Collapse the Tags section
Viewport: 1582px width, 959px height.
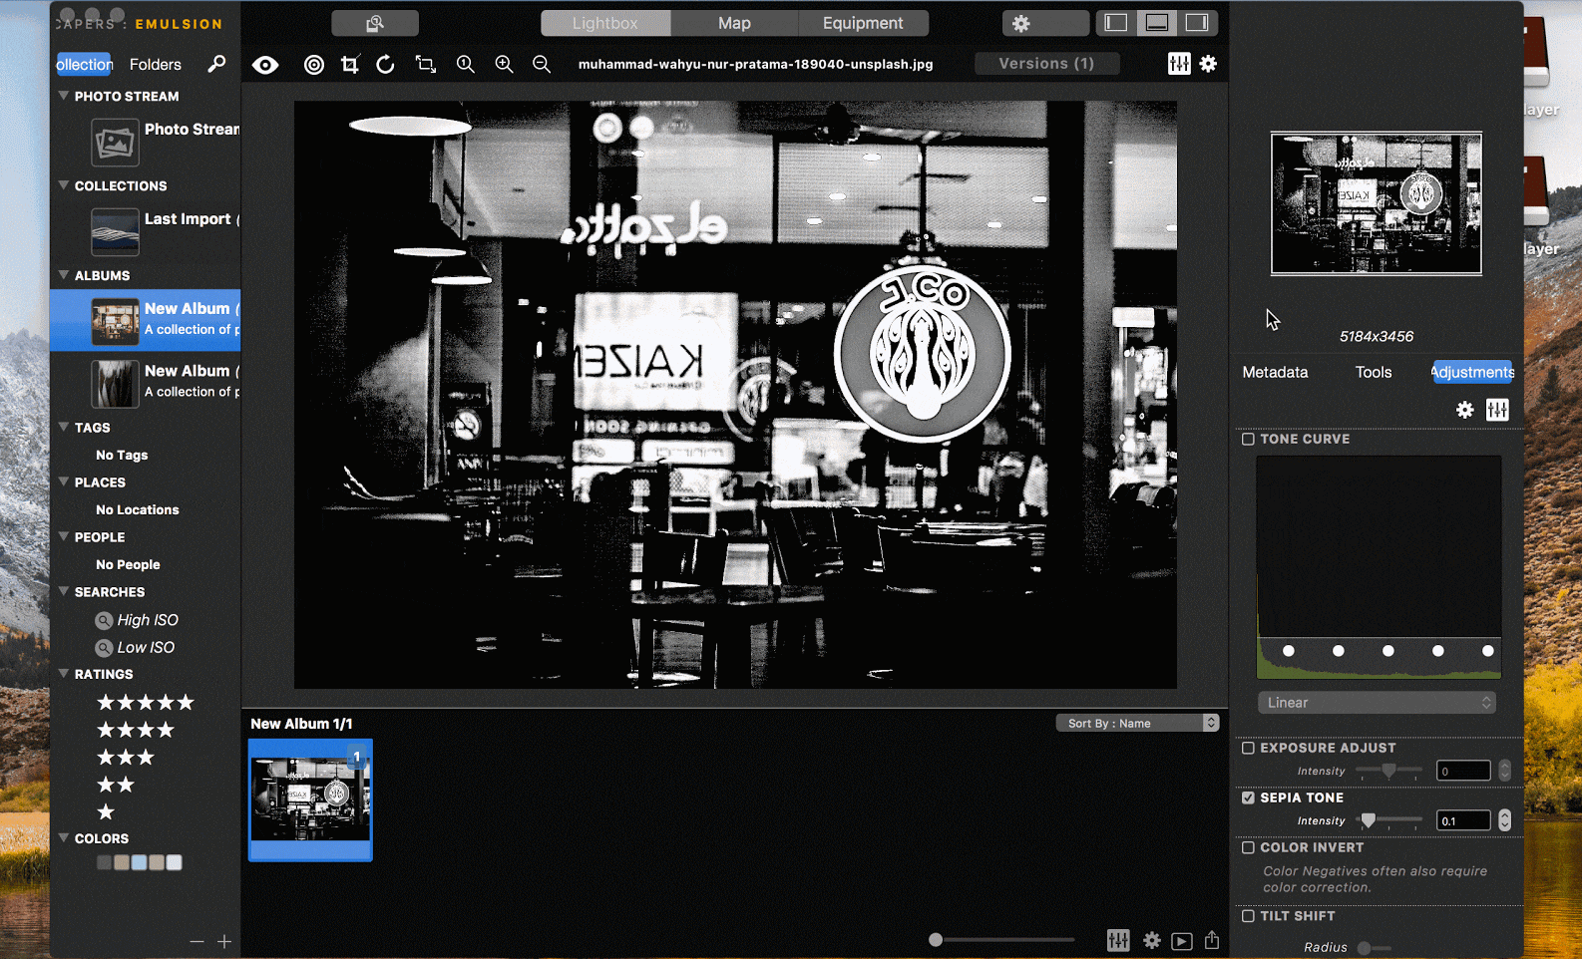pyautogui.click(x=64, y=427)
